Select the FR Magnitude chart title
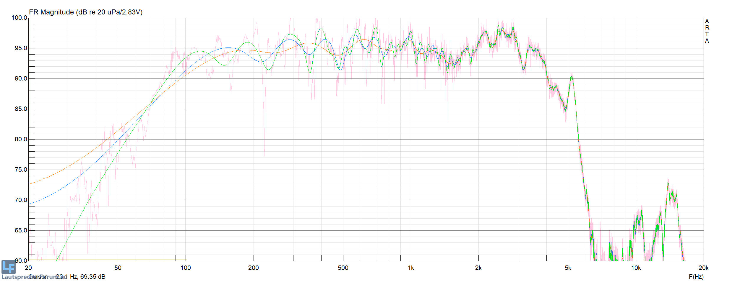This screenshot has width=732, height=282. coord(85,12)
